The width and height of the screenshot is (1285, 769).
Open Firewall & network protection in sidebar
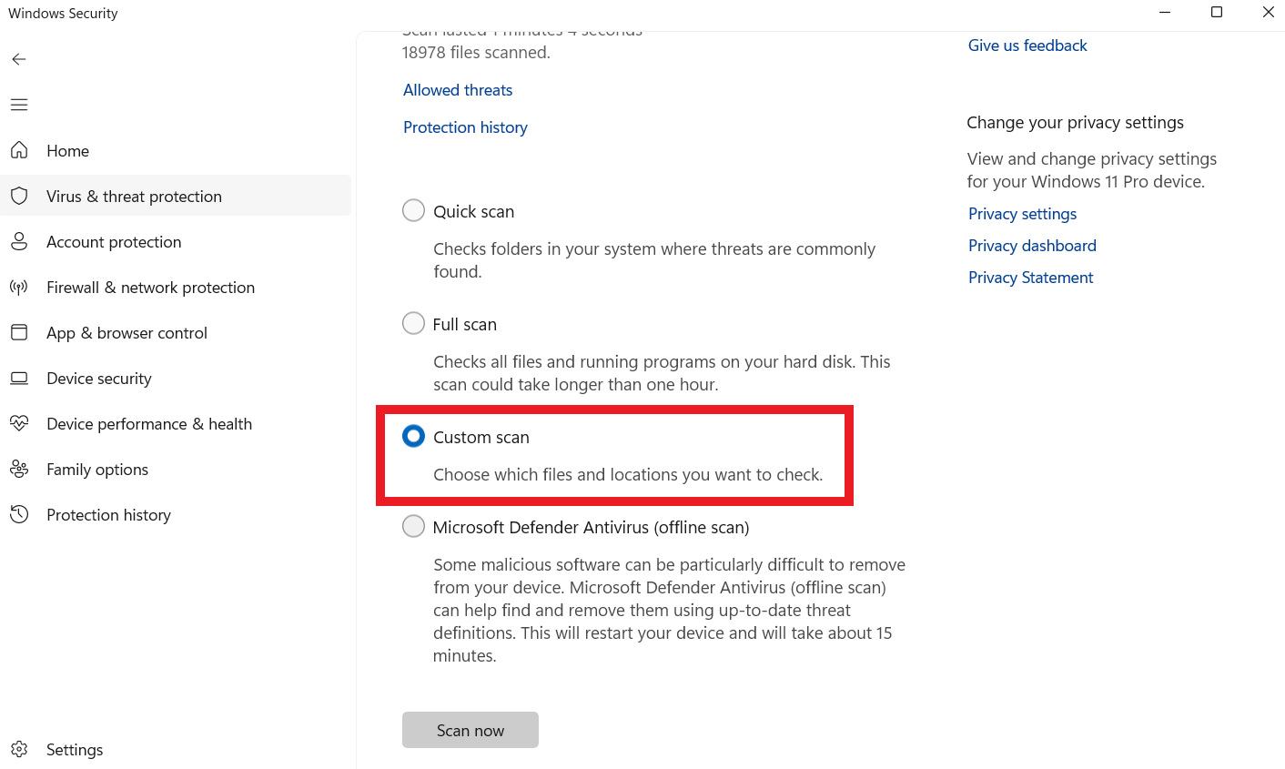point(176,287)
